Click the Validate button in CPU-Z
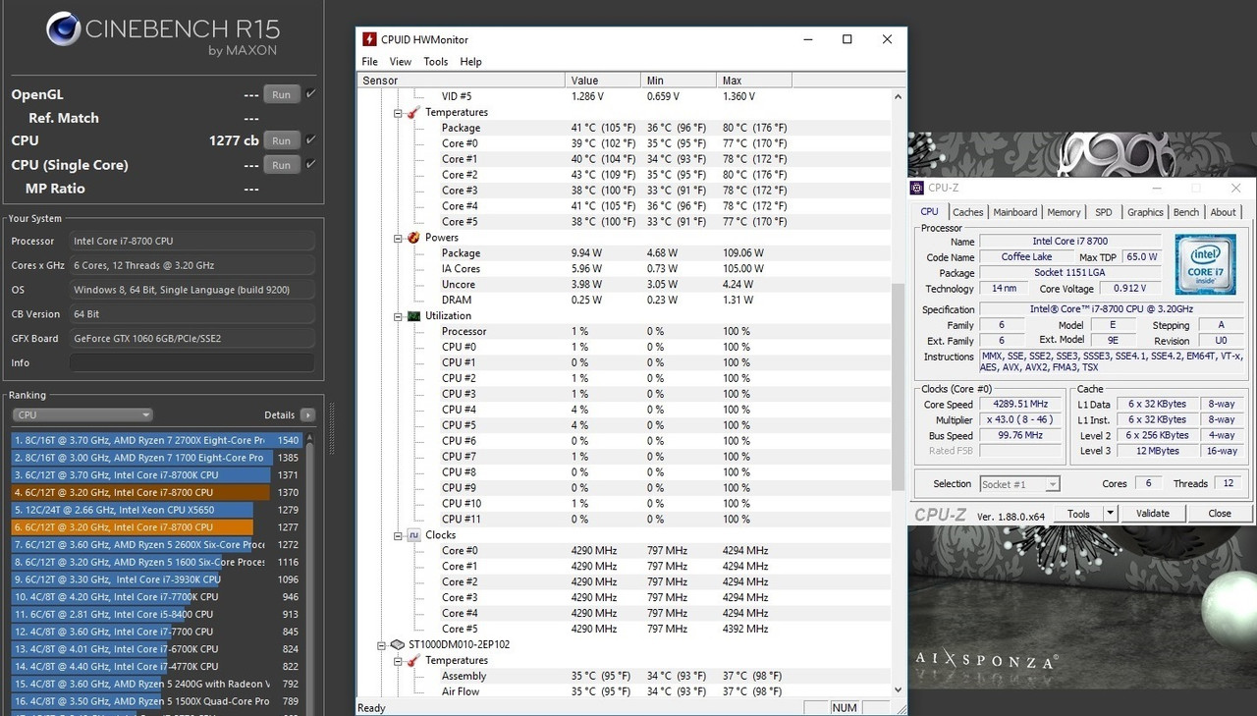The image size is (1257, 716). click(1152, 514)
